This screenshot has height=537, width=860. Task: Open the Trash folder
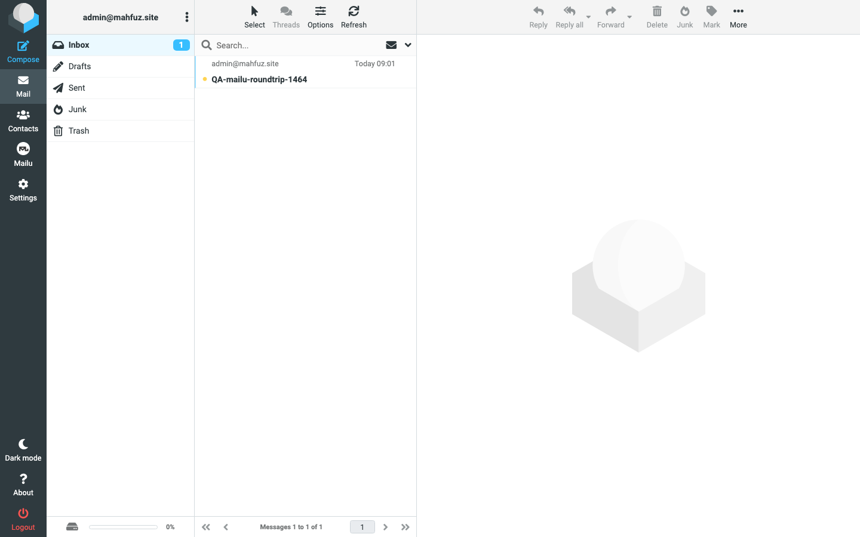tap(121, 131)
